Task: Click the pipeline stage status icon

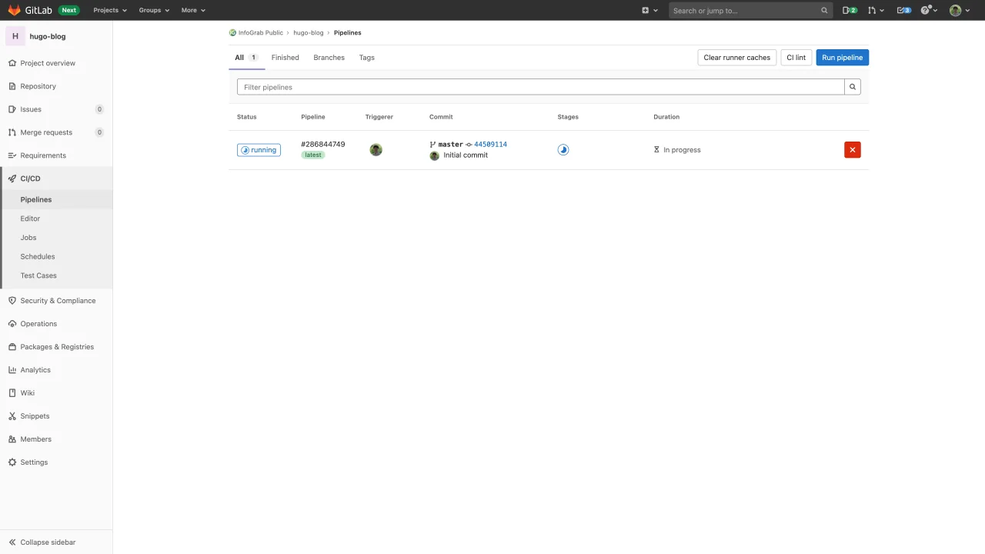Action: click(x=563, y=150)
